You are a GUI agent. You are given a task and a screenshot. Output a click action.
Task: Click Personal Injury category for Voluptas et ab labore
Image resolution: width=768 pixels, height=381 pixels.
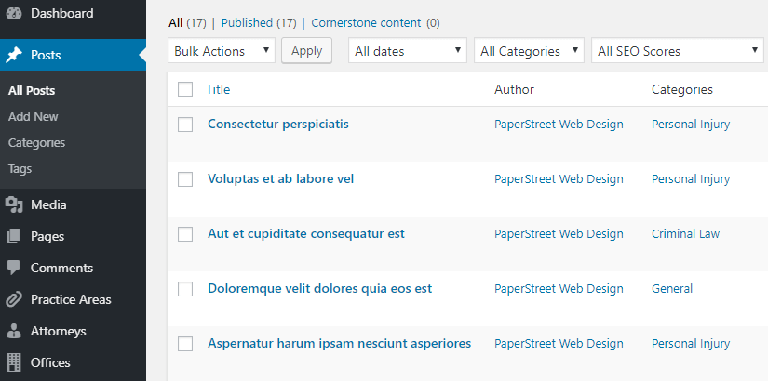(x=691, y=179)
